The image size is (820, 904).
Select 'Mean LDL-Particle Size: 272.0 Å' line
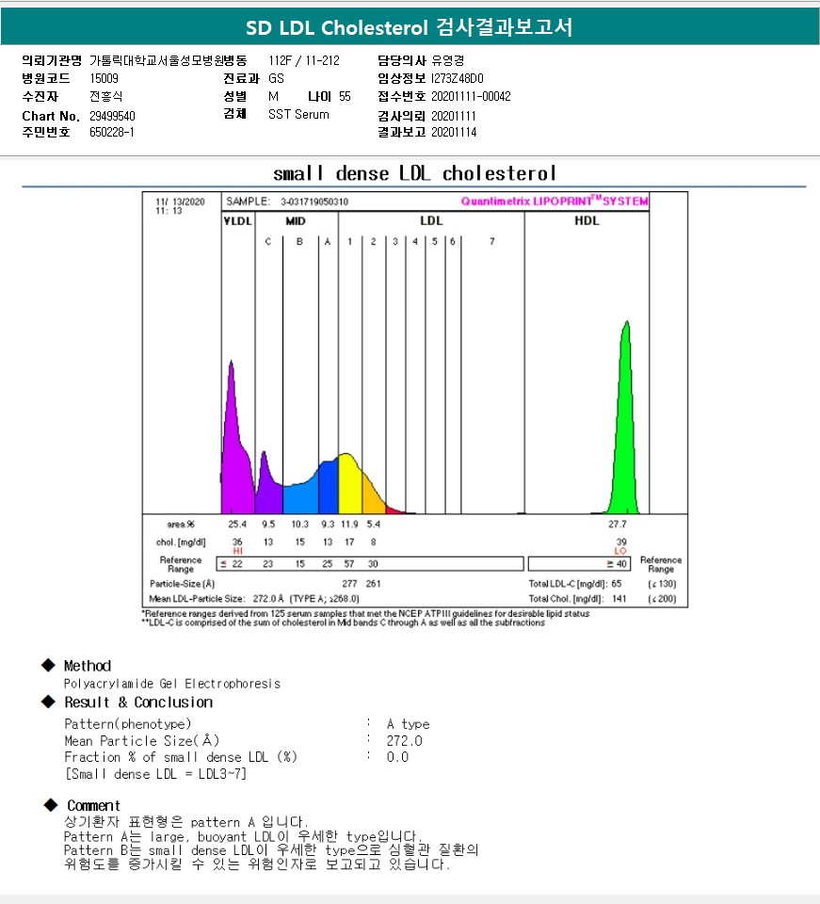click(x=254, y=599)
